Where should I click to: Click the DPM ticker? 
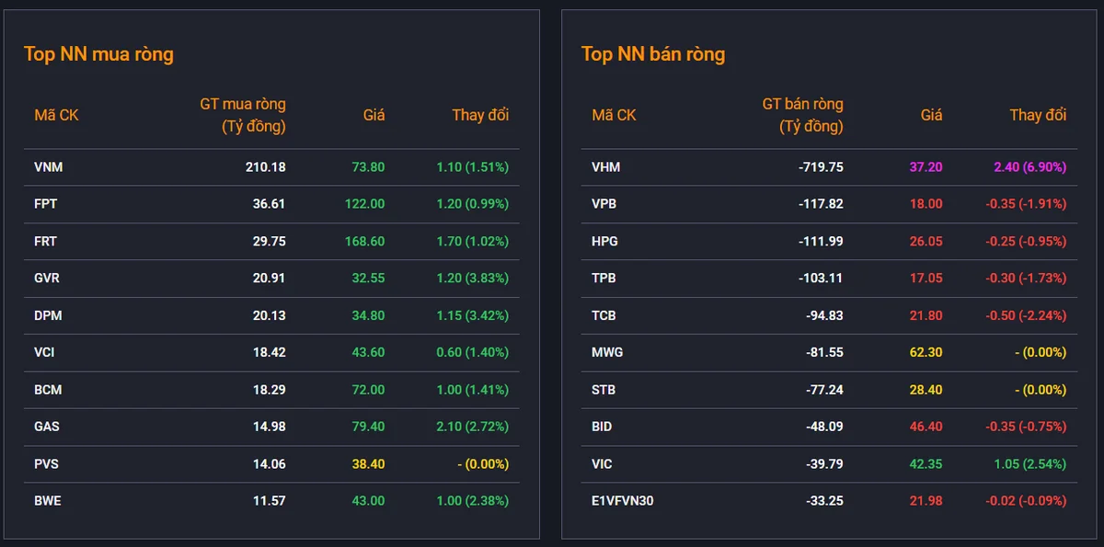(48, 315)
